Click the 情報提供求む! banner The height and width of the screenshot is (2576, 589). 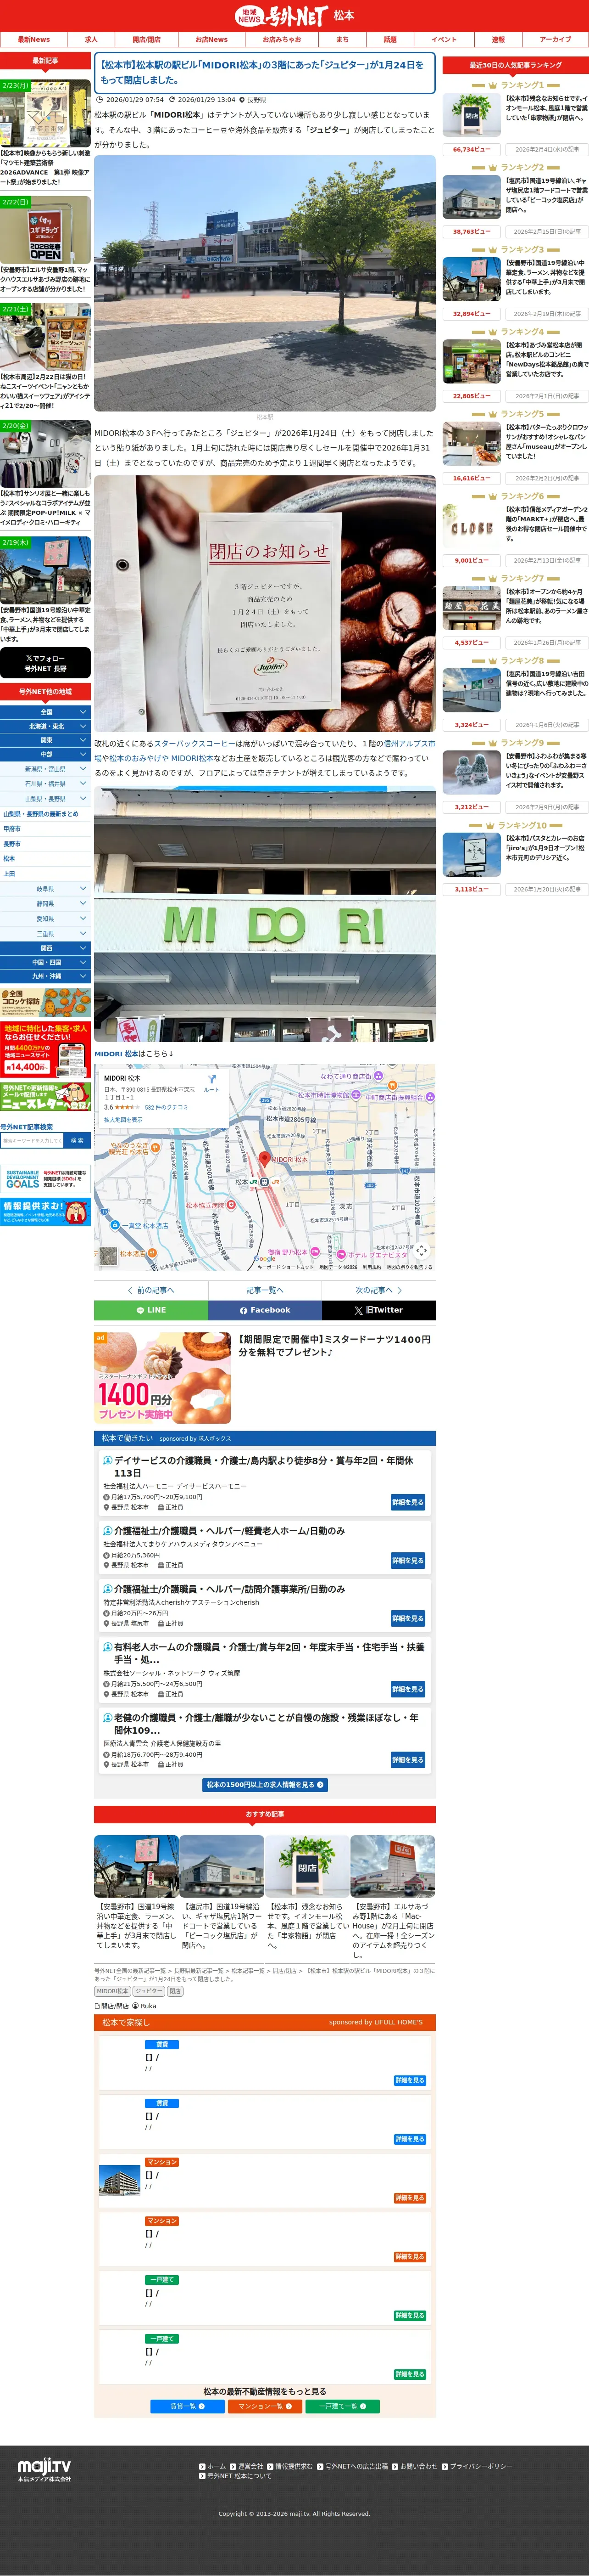point(45,1211)
